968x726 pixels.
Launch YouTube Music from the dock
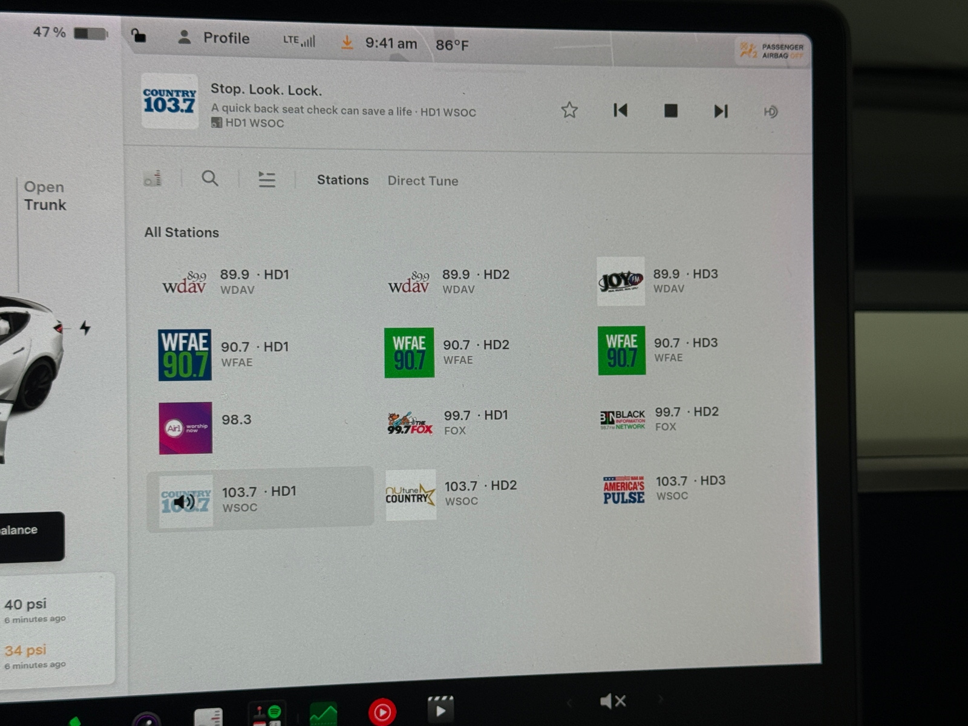[382, 713]
